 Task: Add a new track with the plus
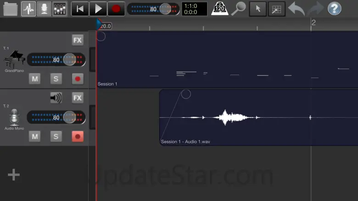pos(14,174)
